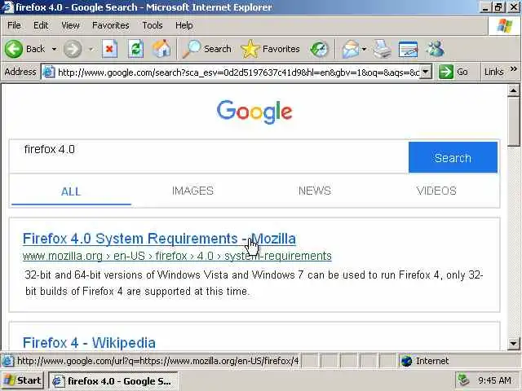The width and height of the screenshot is (522, 391).
Task: Click the firefox 4.0 search box
Action: click(x=209, y=156)
